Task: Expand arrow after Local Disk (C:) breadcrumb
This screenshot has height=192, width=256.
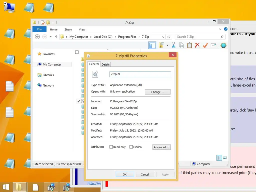Action: tap(115, 37)
